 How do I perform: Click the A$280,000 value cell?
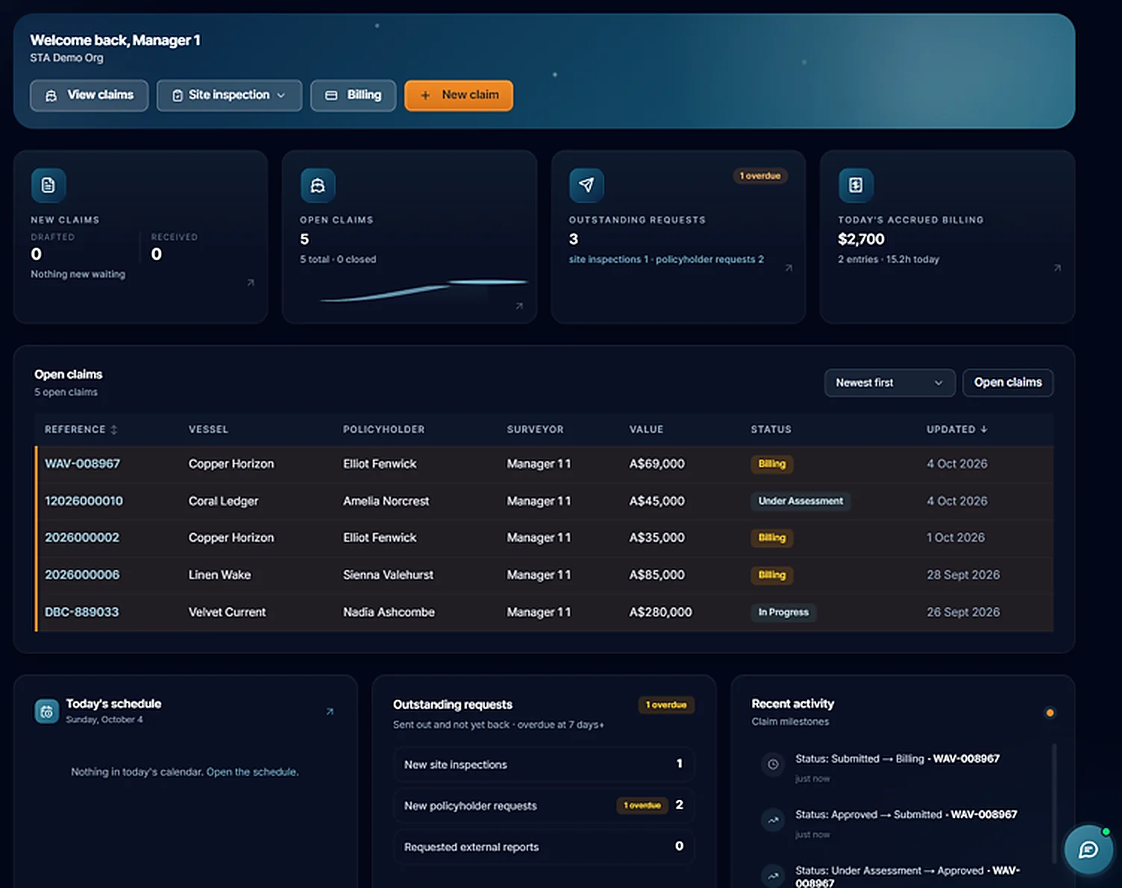point(660,613)
